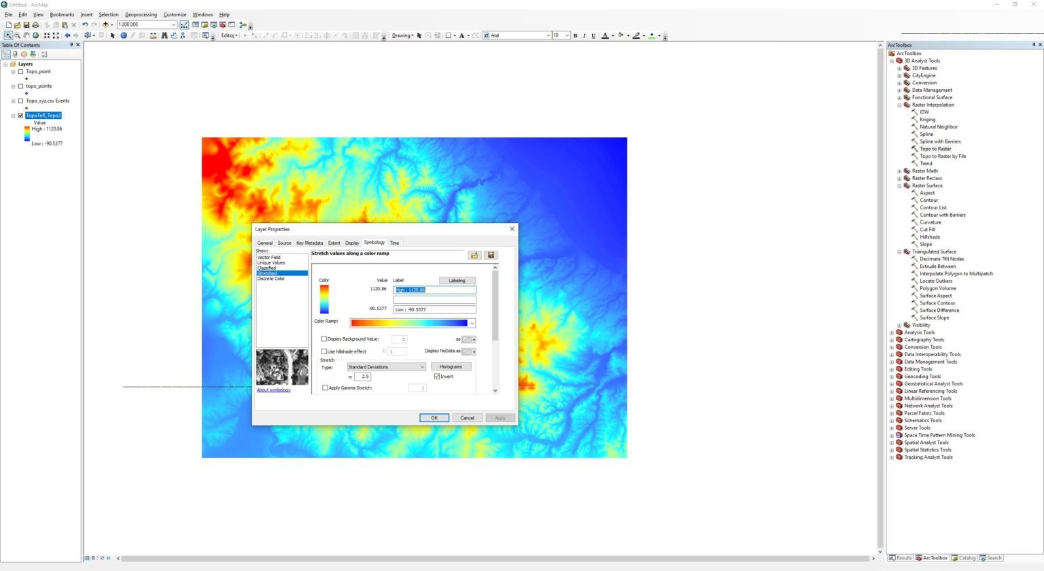
Task: Switch to the Source tab
Action: (x=284, y=243)
